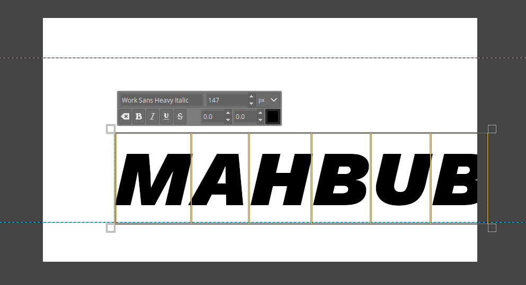Screen dimensions: 526x285
Task: Click the first 0.0 baseline offset field
Action: click(x=213, y=116)
